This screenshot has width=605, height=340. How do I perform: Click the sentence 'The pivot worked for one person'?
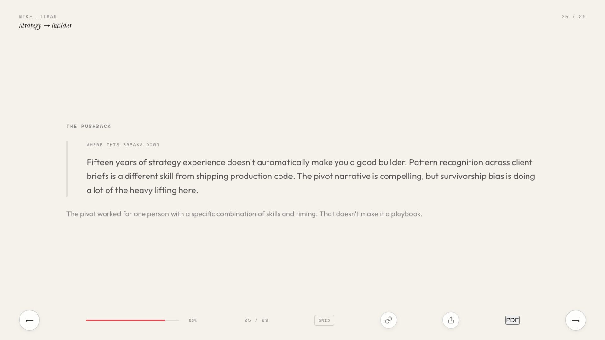click(244, 214)
